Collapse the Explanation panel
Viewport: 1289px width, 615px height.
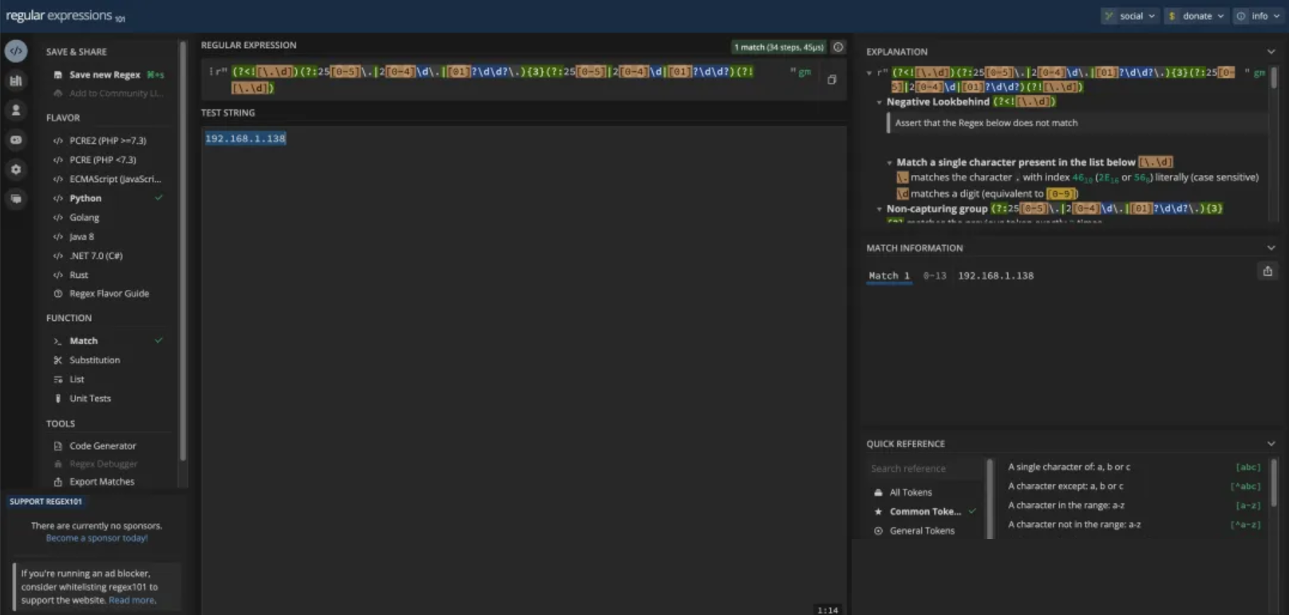pos(1271,52)
